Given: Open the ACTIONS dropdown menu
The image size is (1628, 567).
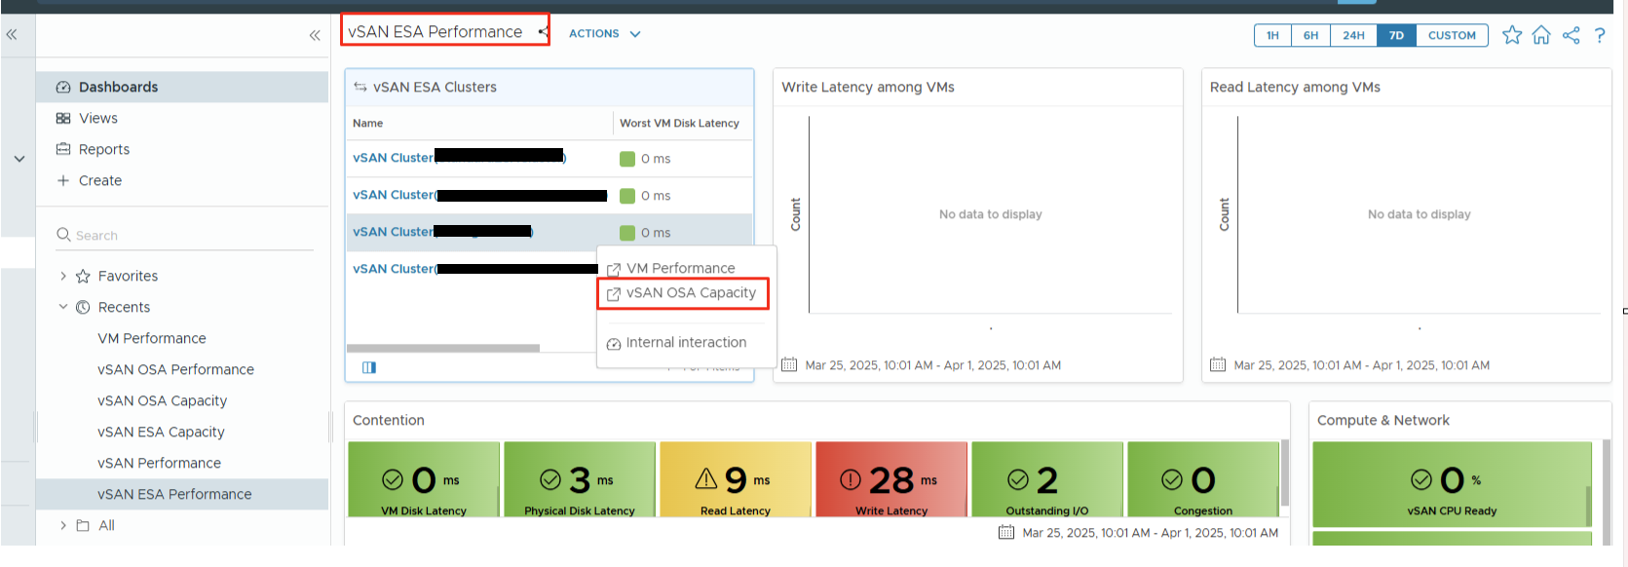Looking at the screenshot, I should point(604,33).
